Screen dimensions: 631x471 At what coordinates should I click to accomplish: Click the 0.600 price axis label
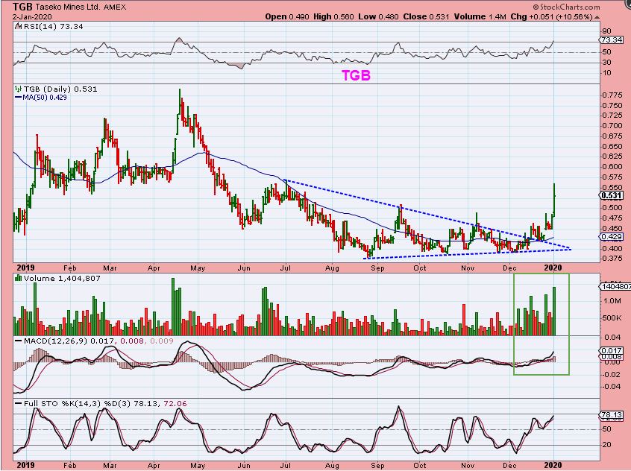point(612,166)
